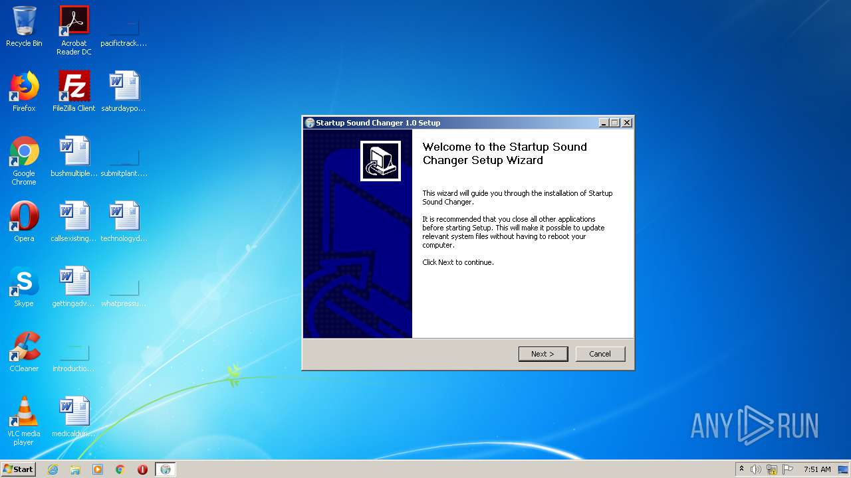Click the installer logo icon in wizard
This screenshot has height=478, width=851.
(x=380, y=161)
